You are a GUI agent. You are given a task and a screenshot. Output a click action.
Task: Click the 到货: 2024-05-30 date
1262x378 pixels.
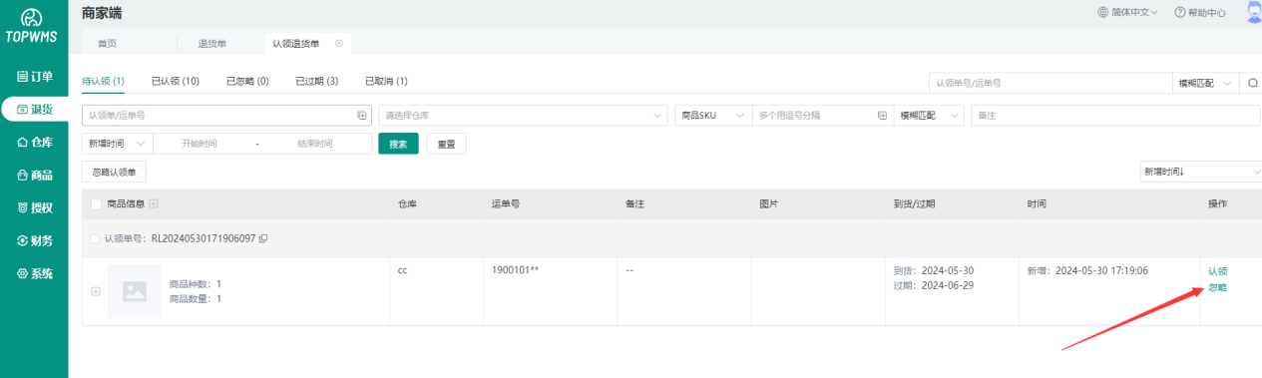(x=933, y=270)
